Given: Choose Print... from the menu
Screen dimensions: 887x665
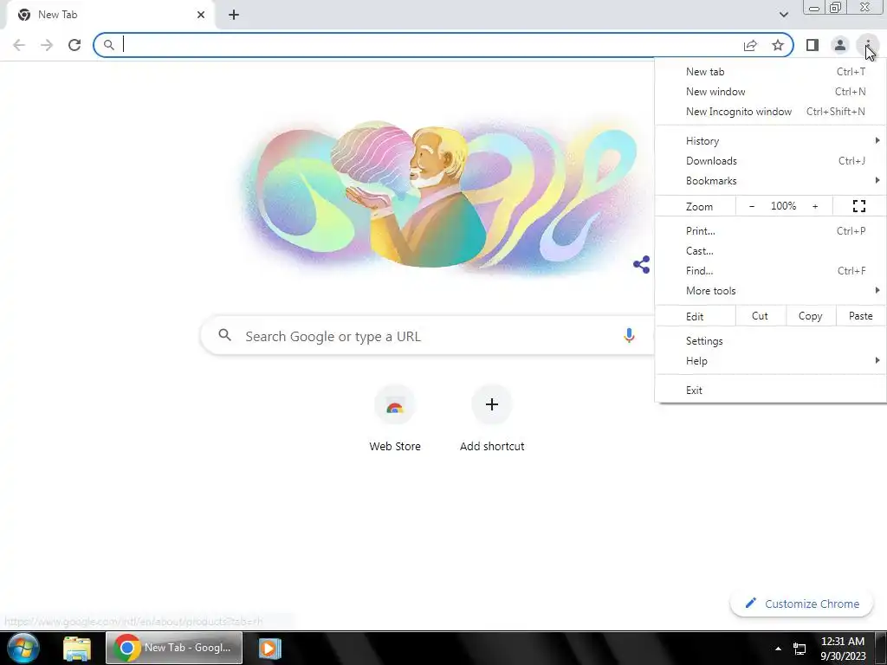Looking at the screenshot, I should pyautogui.click(x=770, y=230).
